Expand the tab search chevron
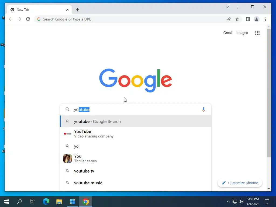 point(227,7)
